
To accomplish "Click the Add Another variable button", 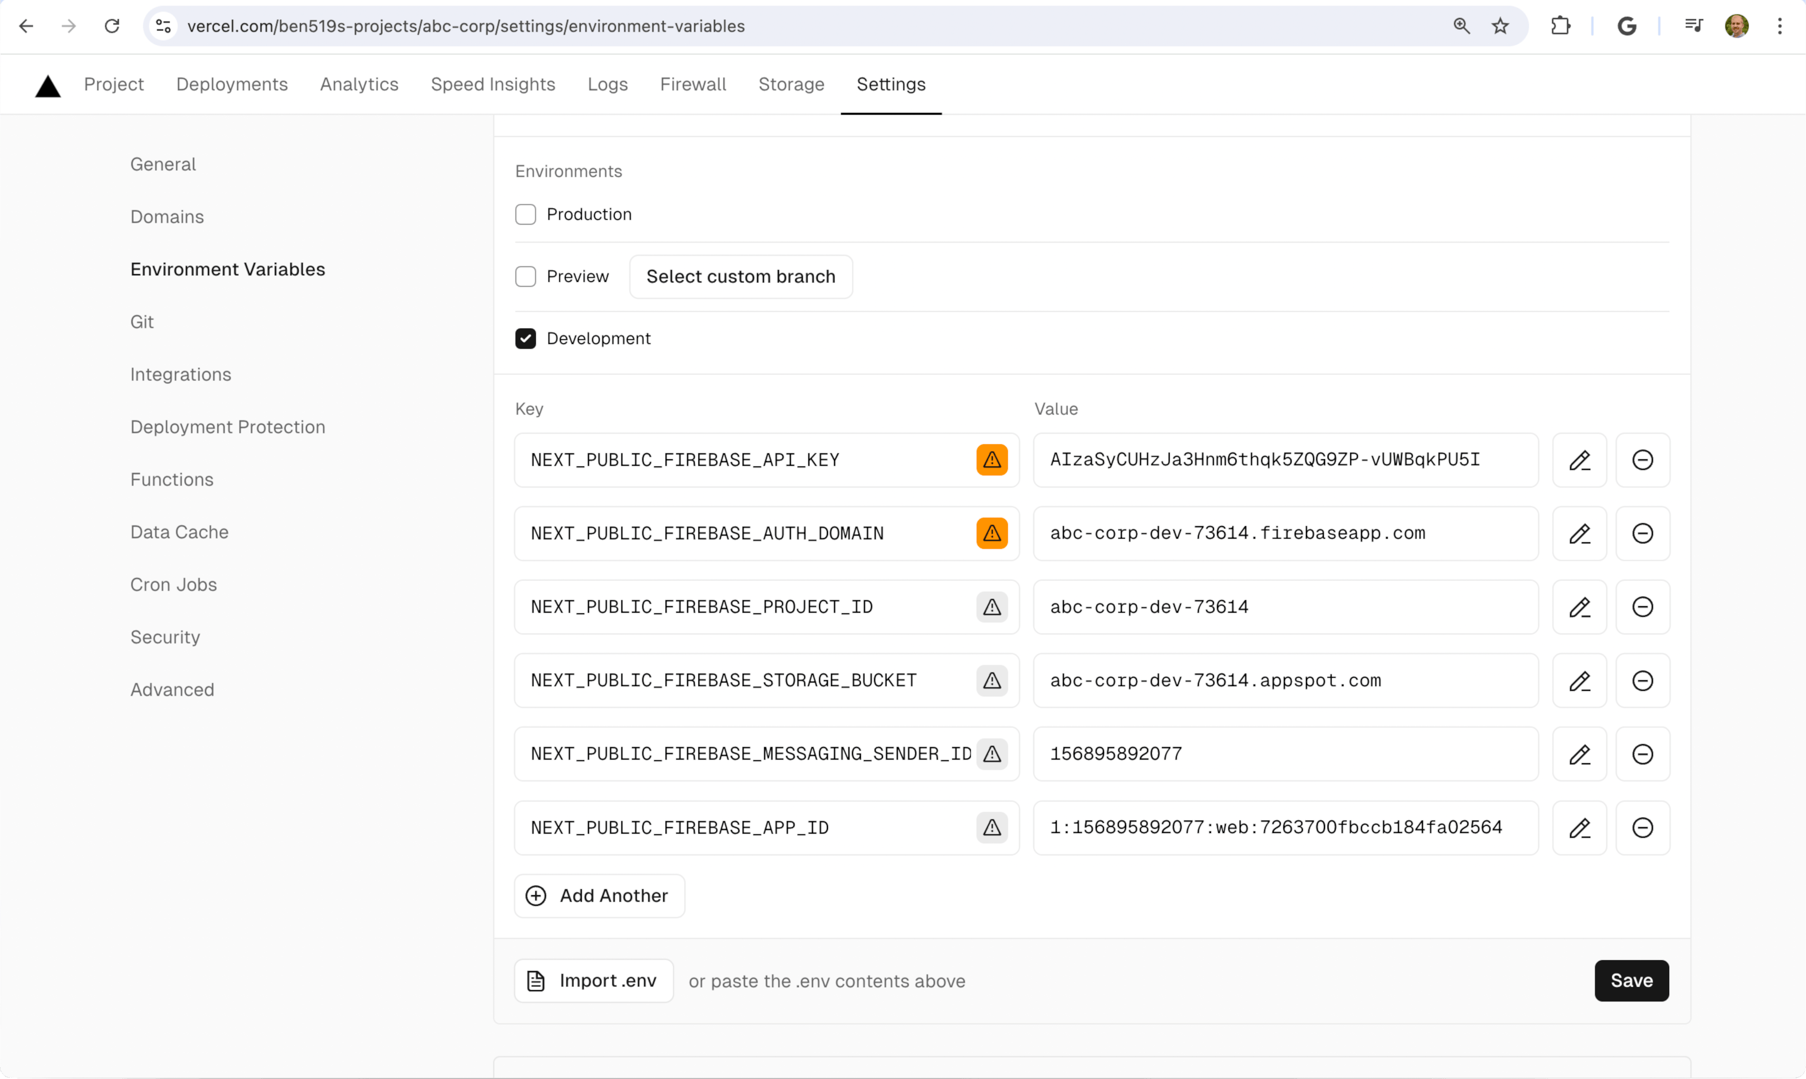I will point(597,895).
